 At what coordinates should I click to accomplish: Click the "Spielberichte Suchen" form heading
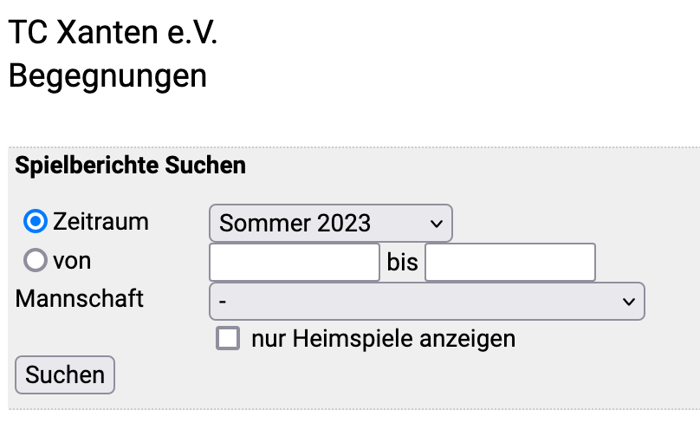click(131, 166)
